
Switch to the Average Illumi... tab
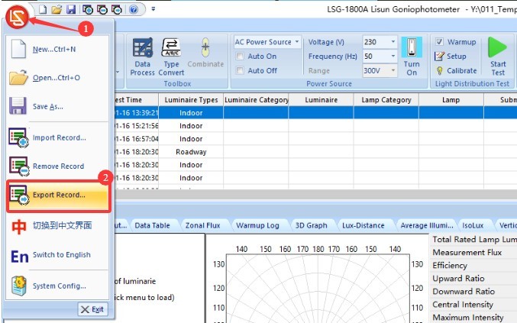coord(426,225)
